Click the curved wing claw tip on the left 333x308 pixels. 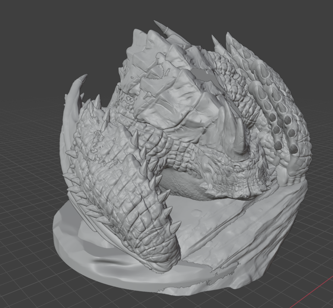click(x=81, y=80)
